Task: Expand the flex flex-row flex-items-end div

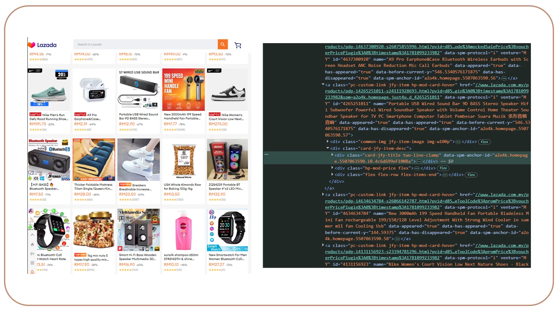Action: tap(332, 174)
